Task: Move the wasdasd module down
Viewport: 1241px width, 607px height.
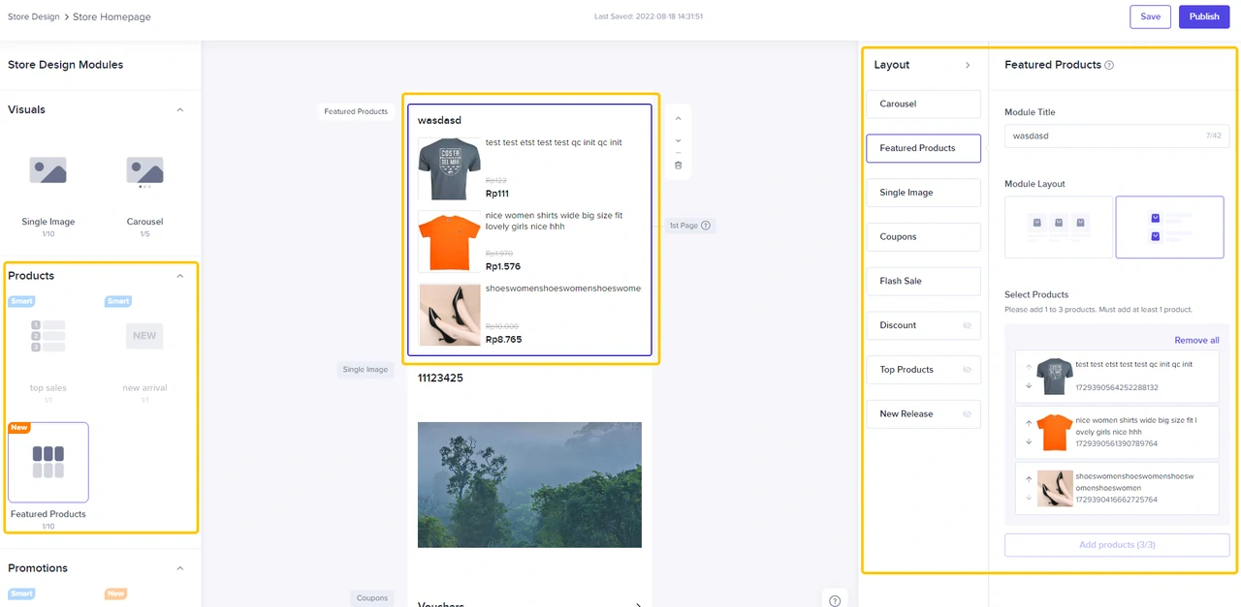Action: click(678, 140)
